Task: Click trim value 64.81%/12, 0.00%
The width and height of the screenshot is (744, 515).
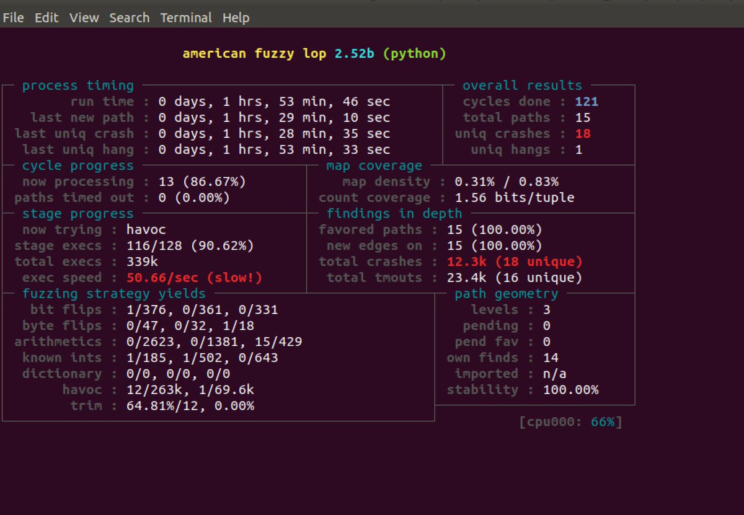Action: [190, 407]
